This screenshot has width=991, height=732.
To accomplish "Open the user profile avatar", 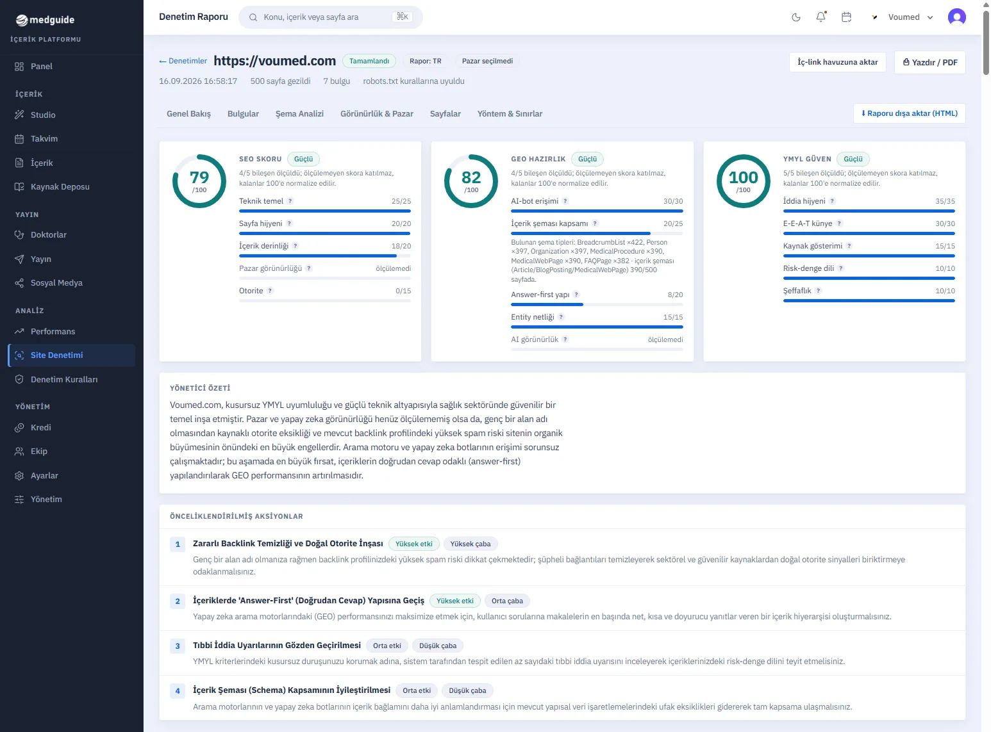I will click(957, 17).
